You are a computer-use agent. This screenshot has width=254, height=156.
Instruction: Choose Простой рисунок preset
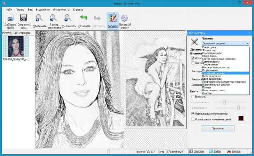225,53
